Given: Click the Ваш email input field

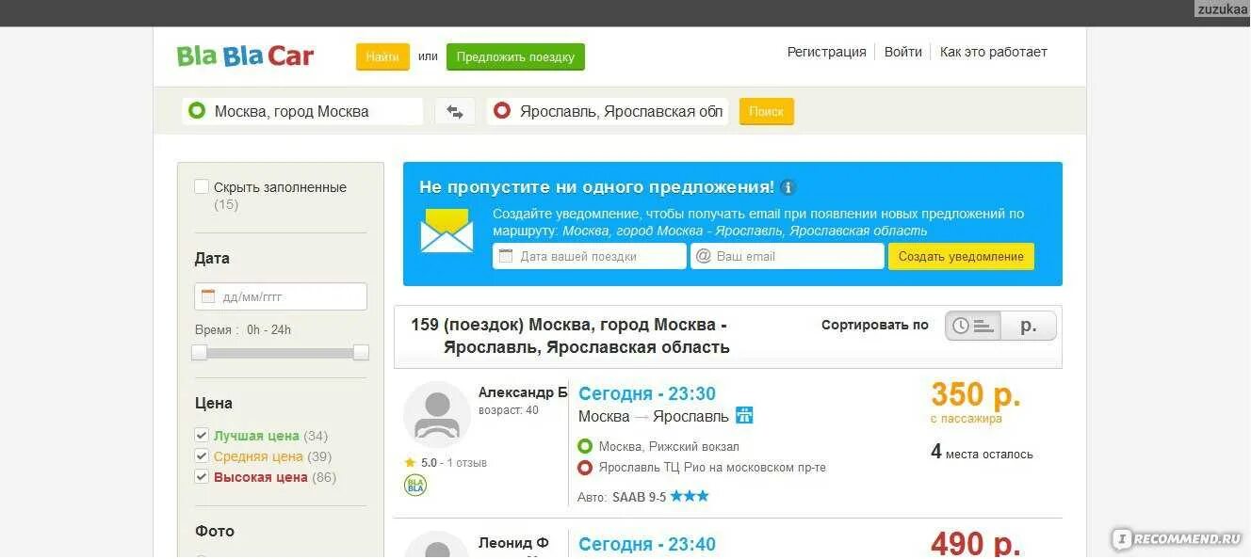Looking at the screenshot, I should coord(788,256).
